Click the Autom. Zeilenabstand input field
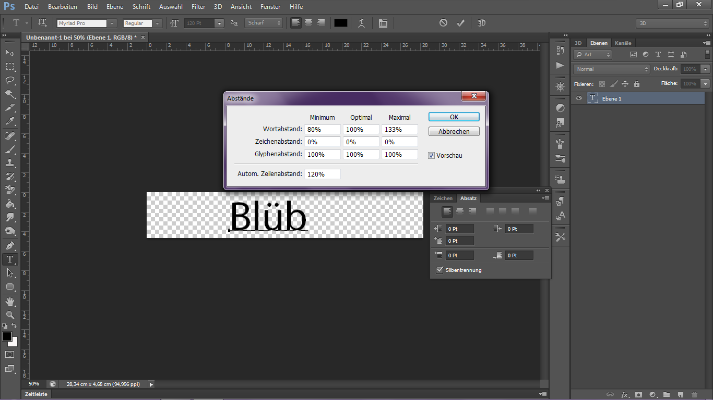 pyautogui.click(x=323, y=174)
